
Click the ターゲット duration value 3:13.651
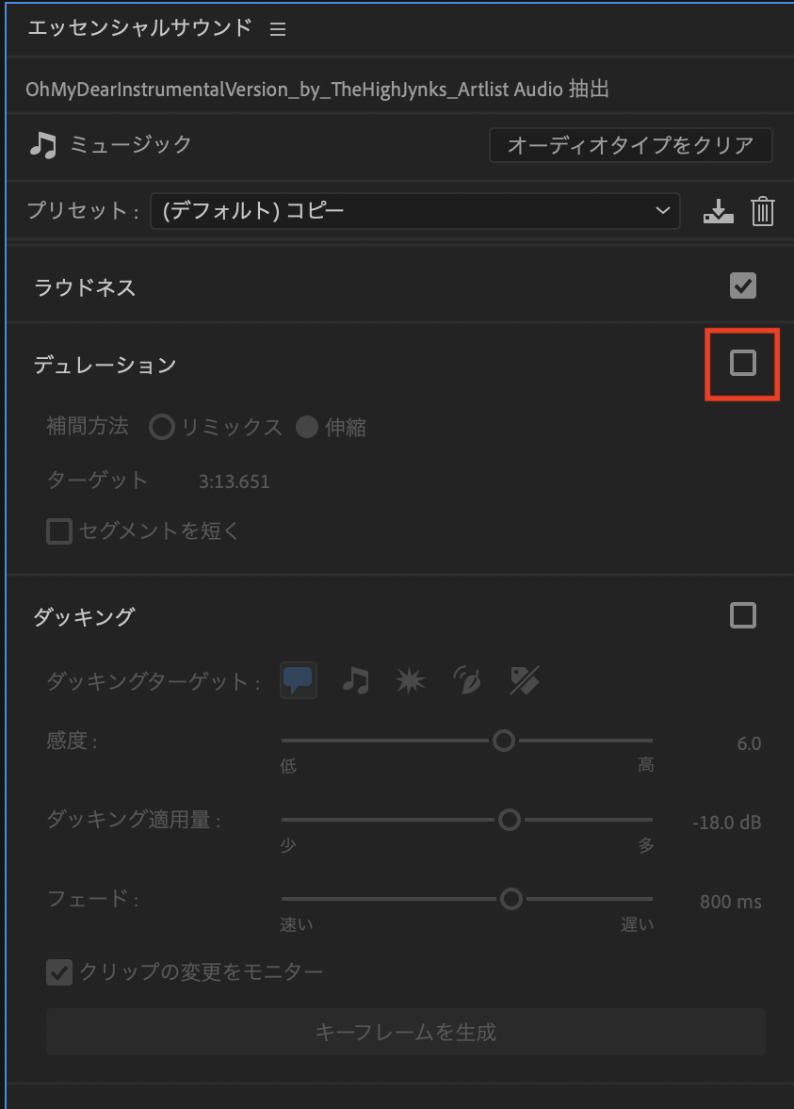click(x=234, y=481)
